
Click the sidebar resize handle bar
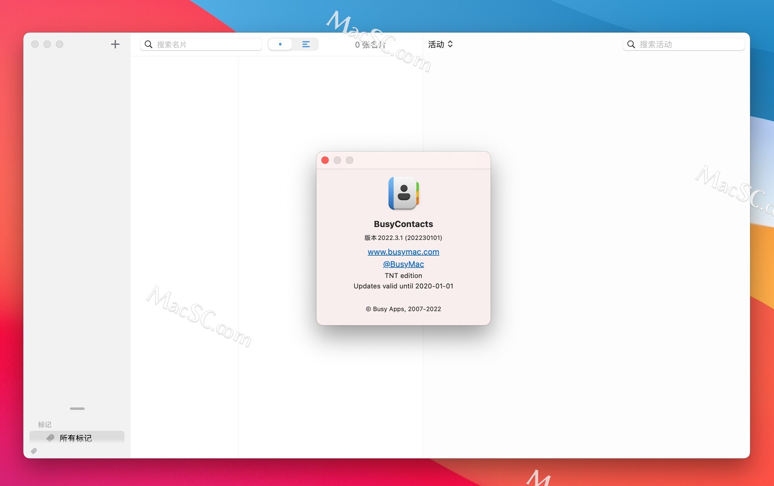pos(77,409)
